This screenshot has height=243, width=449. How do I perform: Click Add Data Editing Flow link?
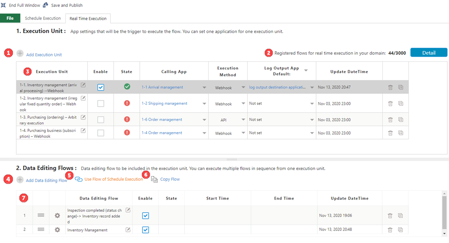(46, 180)
